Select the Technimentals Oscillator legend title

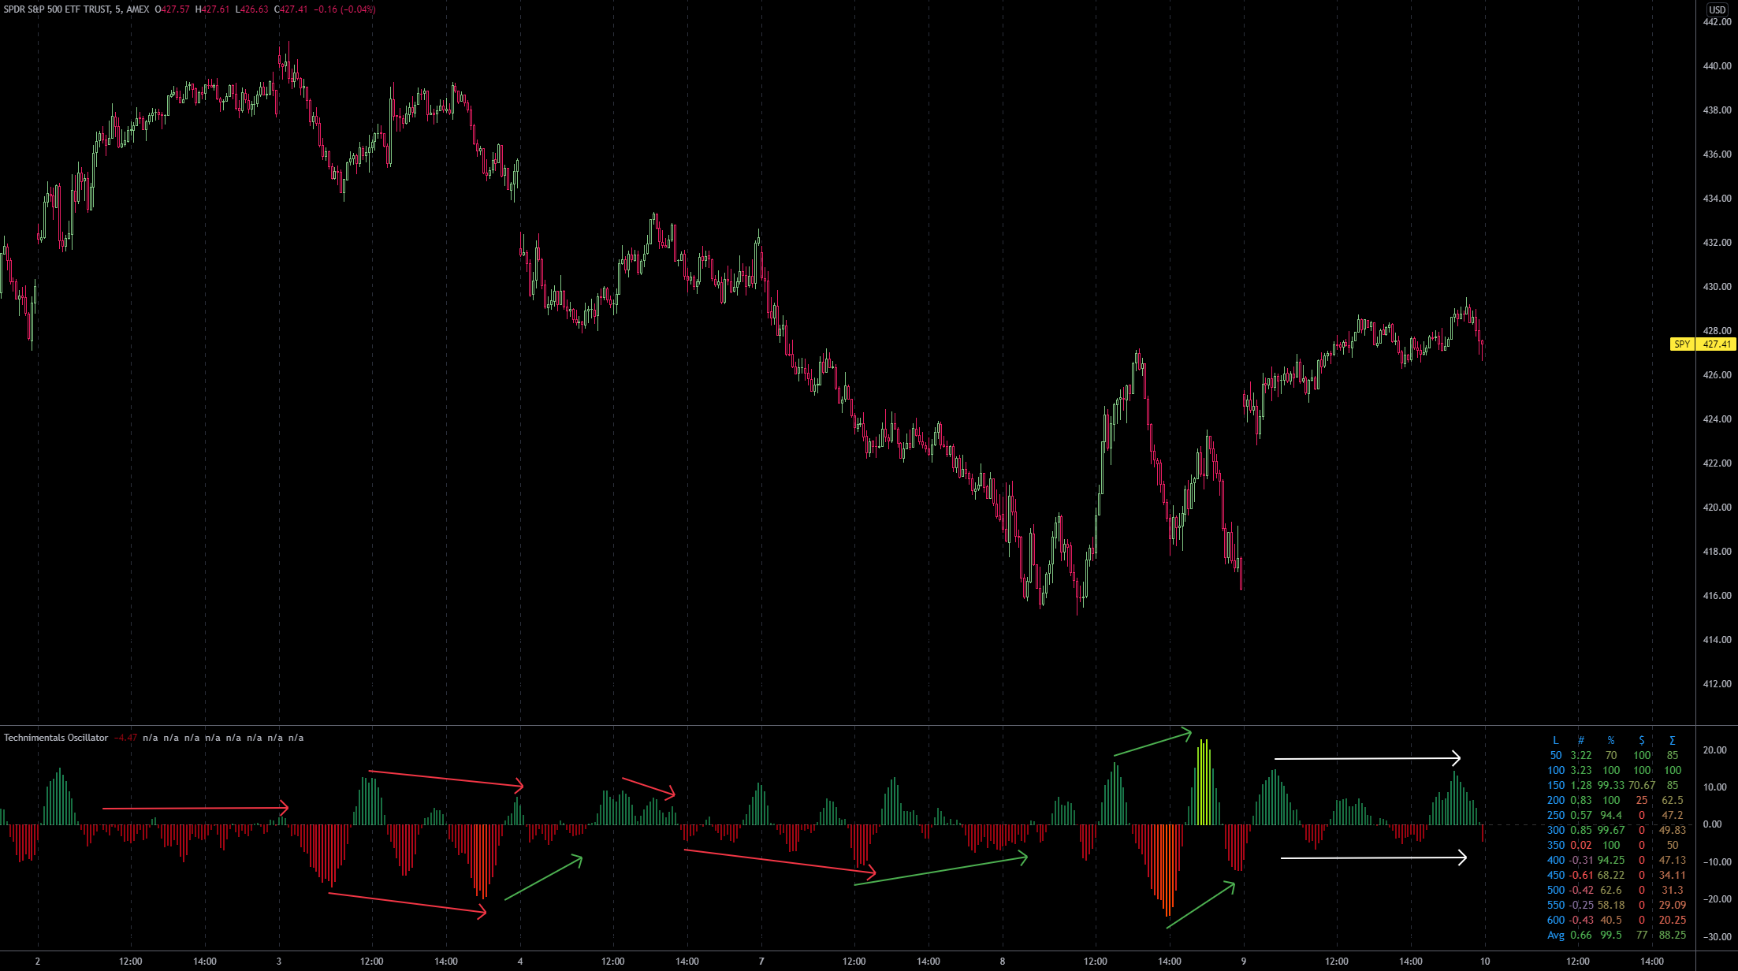(56, 738)
